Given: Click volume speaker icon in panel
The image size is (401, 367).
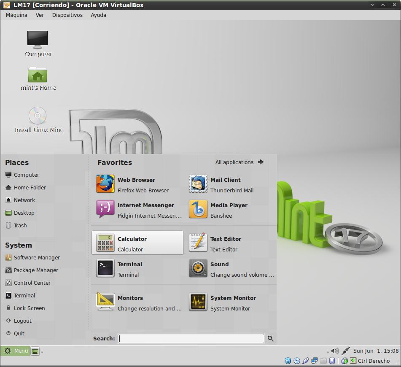Looking at the screenshot, I should [335, 351].
